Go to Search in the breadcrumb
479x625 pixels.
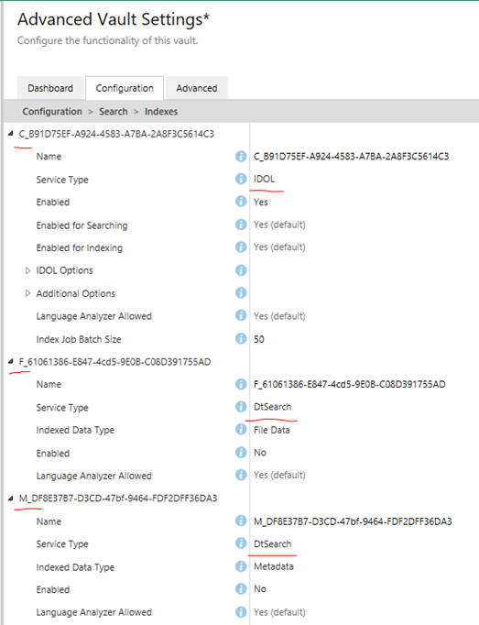pos(114,112)
